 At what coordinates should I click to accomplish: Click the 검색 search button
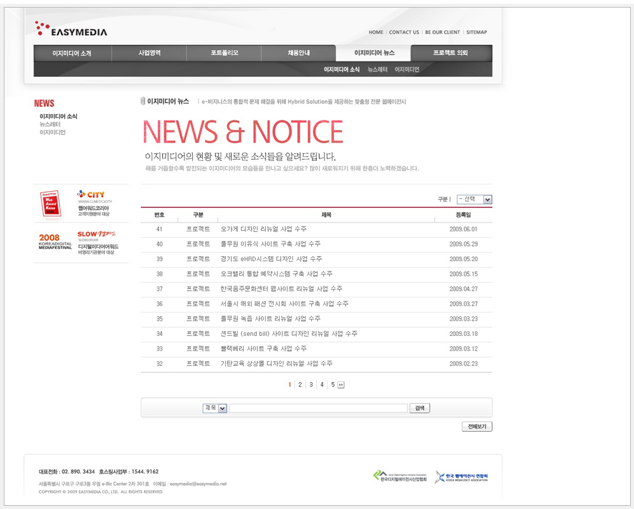pos(420,408)
